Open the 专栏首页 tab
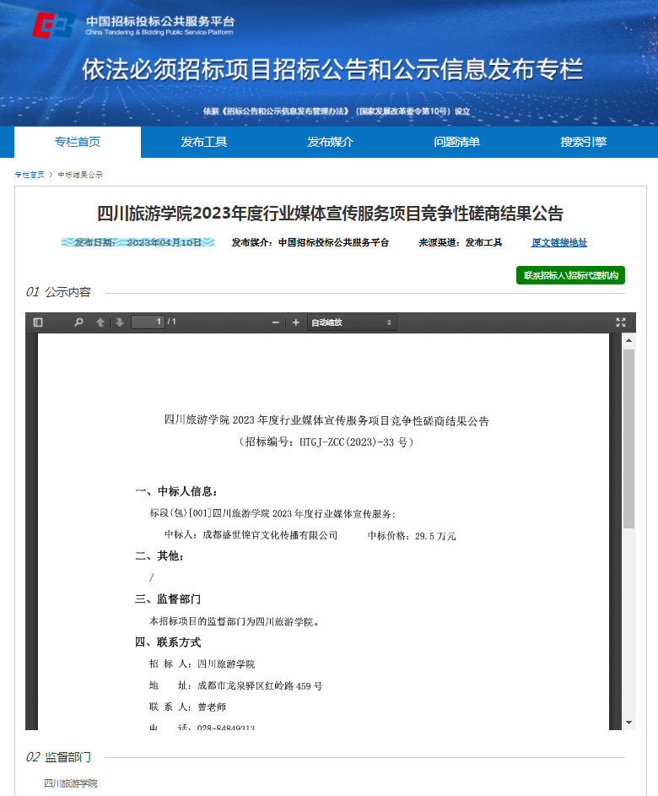 coord(78,142)
